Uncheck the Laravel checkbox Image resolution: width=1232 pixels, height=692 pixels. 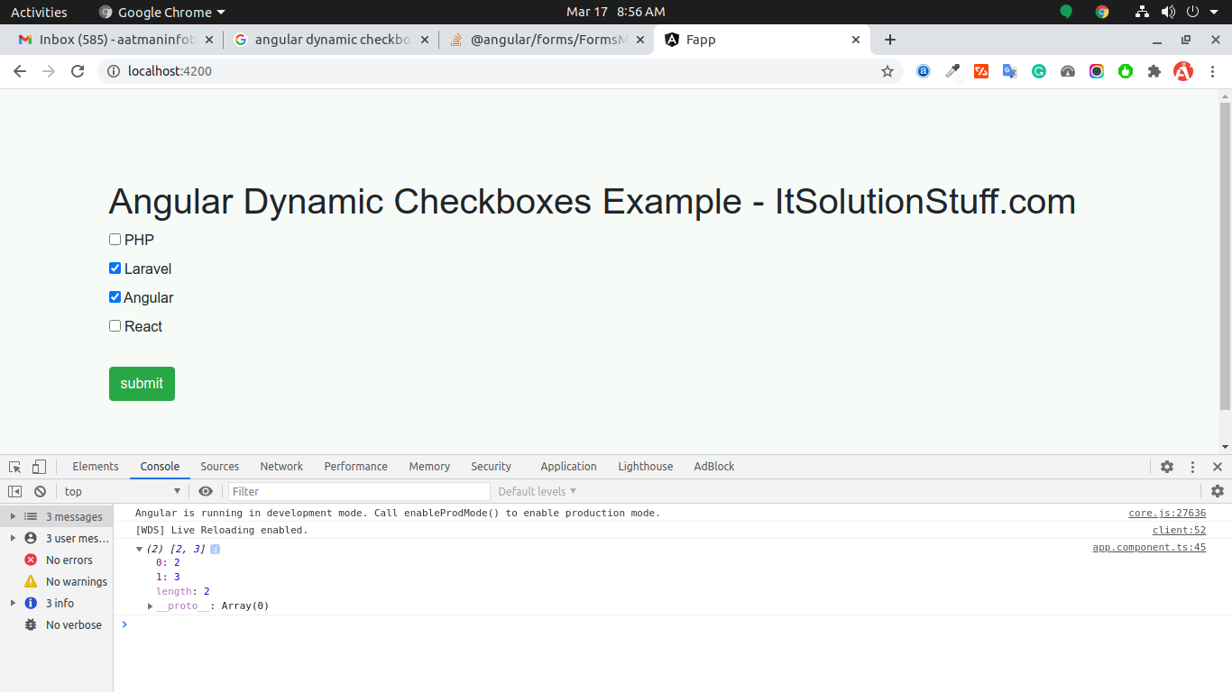[115, 268]
